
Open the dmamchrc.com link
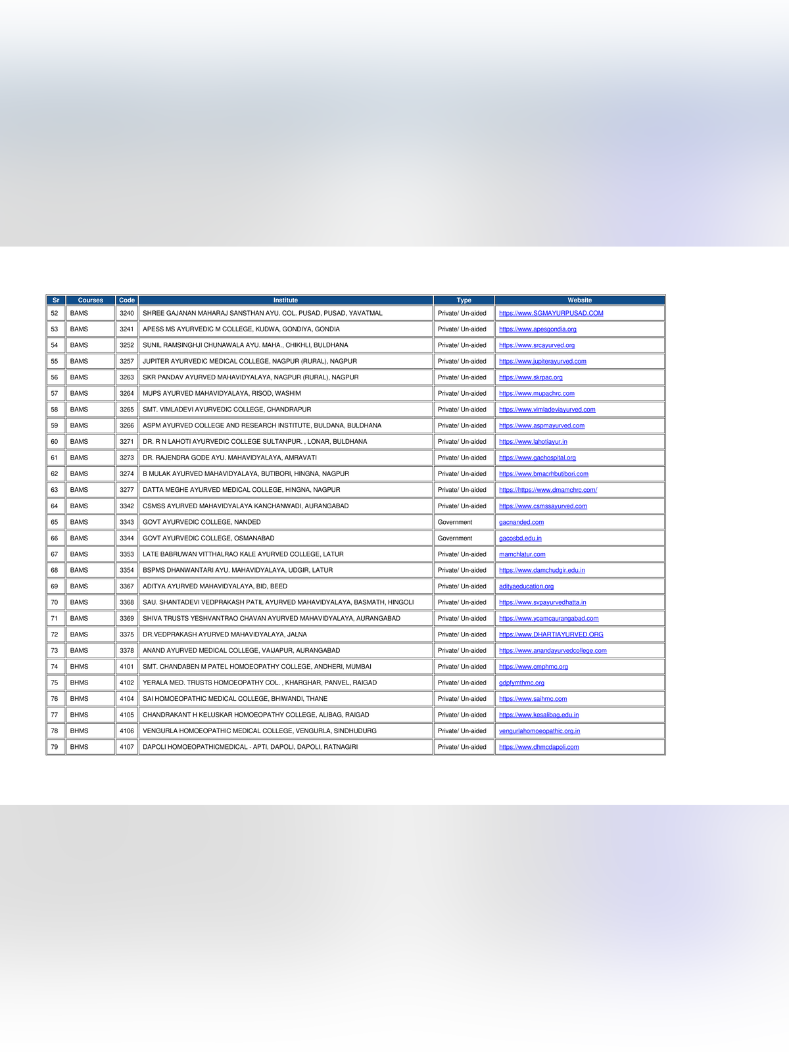pyautogui.click(x=548, y=490)
